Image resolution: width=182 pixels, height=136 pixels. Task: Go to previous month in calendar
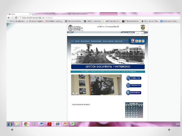(x=128, y=103)
